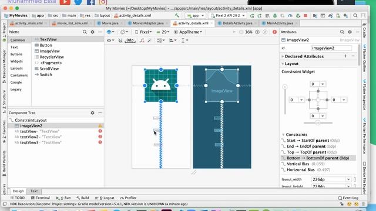Open API level 29 dropdown
376x211 pixels.
point(163,32)
